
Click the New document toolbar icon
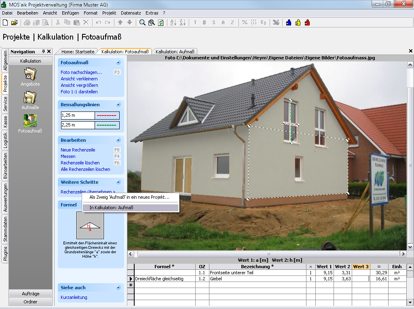point(5,23)
